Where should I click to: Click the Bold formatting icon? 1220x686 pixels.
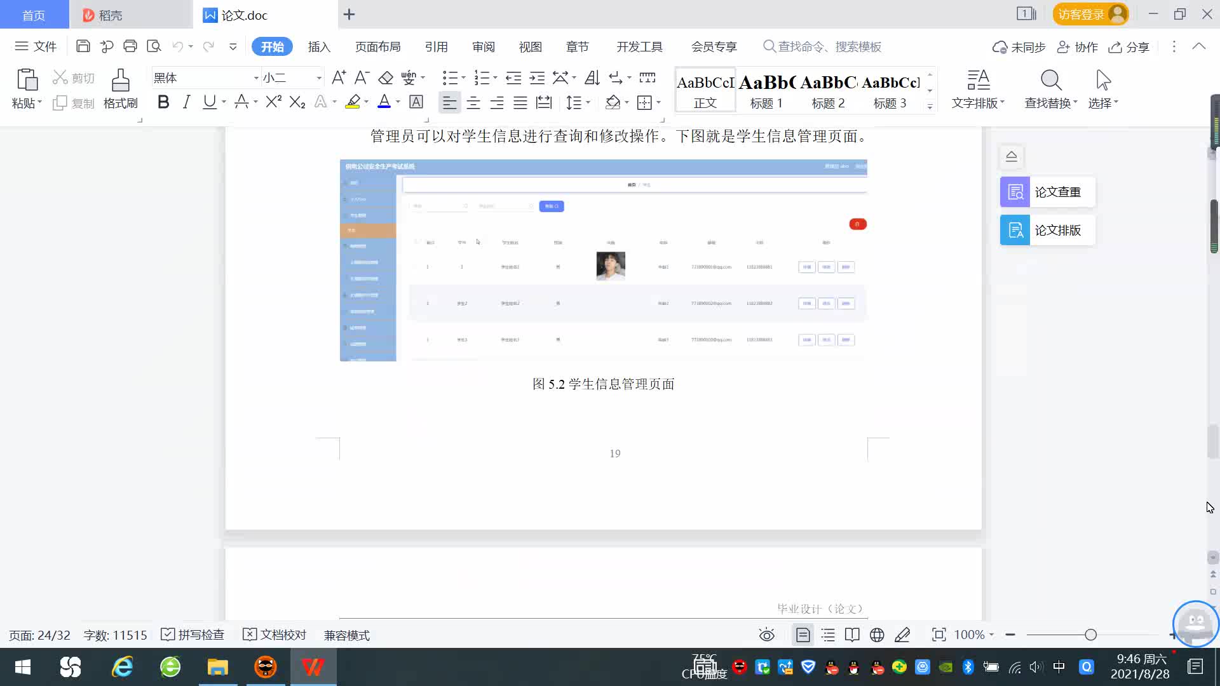(163, 102)
